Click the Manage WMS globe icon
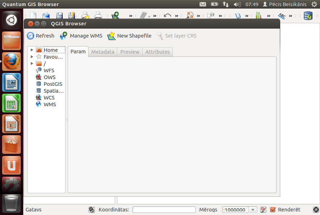Viewport: 320px width, 215px height. (63, 36)
